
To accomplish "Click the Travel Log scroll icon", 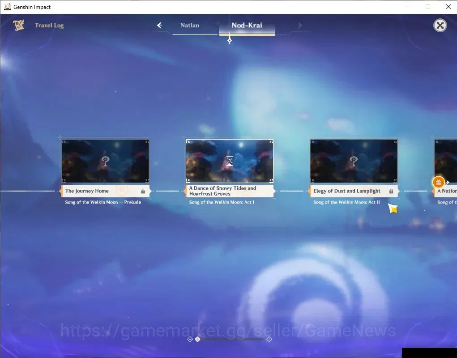I will coord(19,26).
